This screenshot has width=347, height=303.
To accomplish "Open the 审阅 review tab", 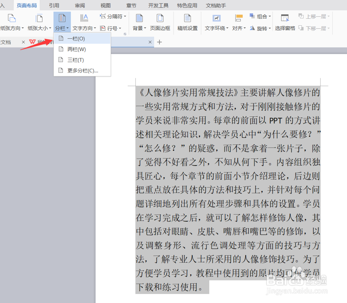I will 79,5.
